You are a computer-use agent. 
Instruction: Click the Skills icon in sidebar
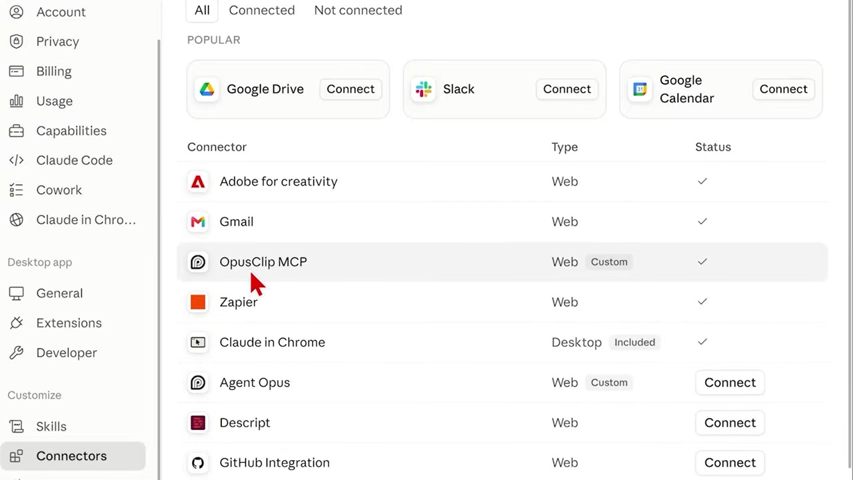[16, 427]
